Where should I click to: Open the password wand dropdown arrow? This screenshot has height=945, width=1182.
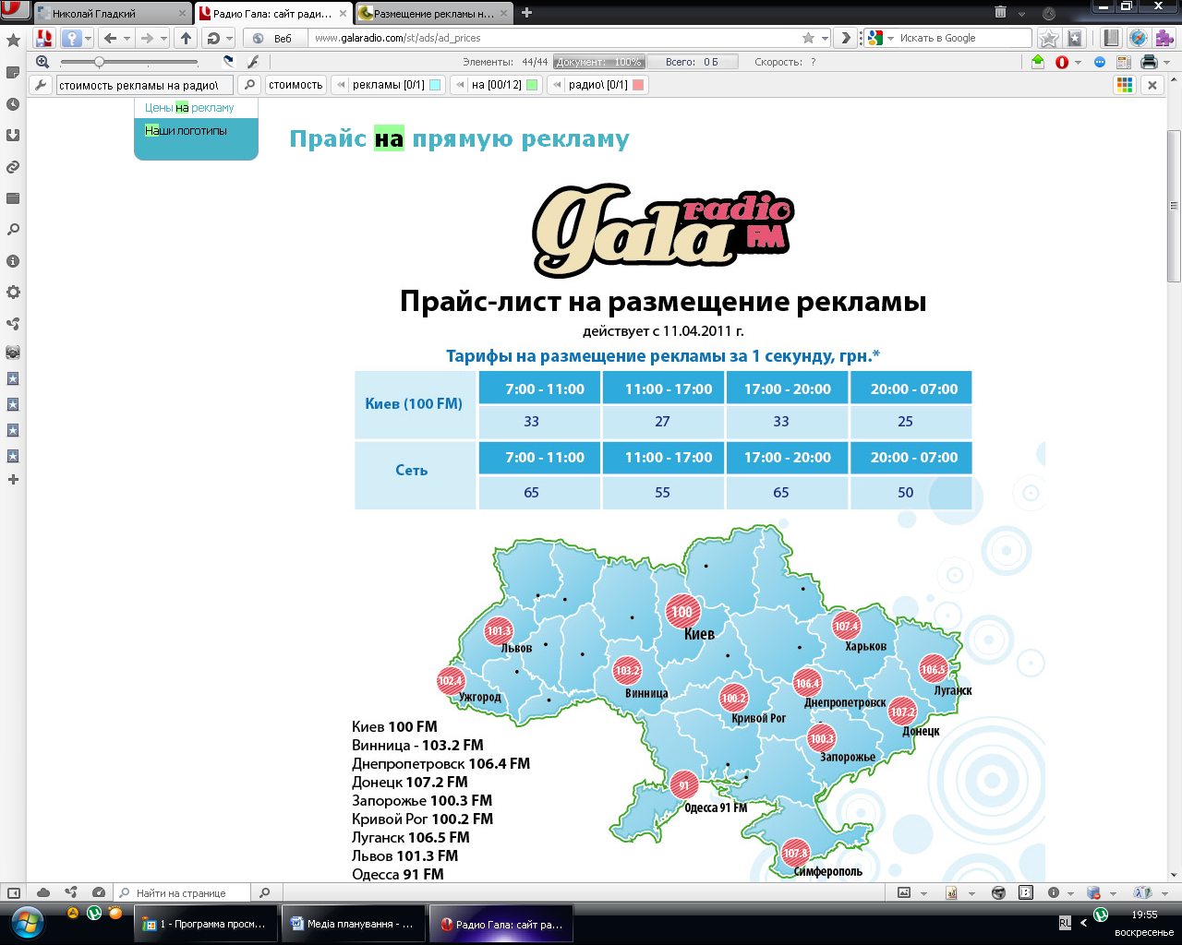click(x=89, y=39)
